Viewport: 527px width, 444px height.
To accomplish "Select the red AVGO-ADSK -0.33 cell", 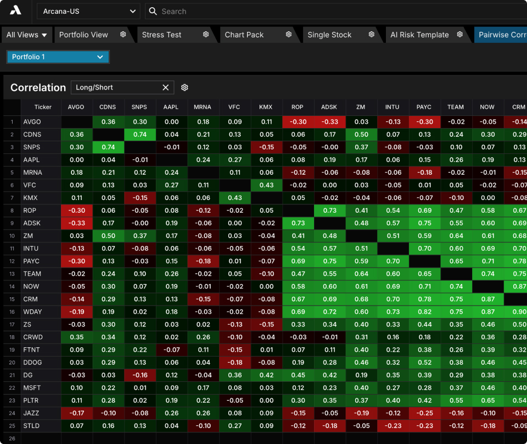I will (330, 122).
